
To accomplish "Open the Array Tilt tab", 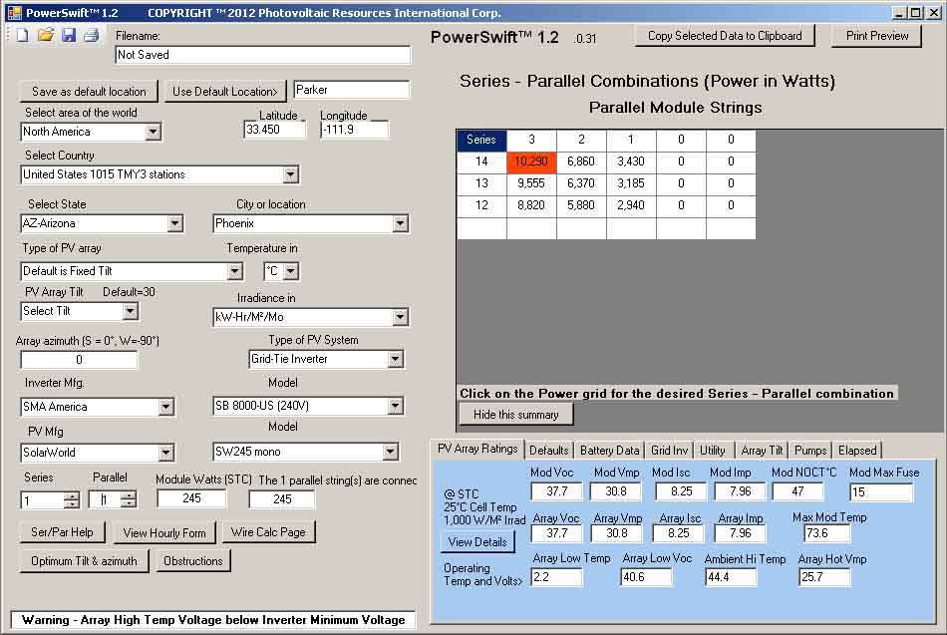I will coord(762,451).
